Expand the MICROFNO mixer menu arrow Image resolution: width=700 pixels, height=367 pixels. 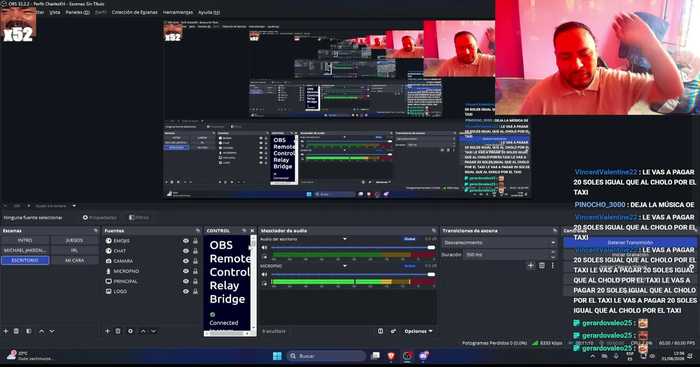345,266
